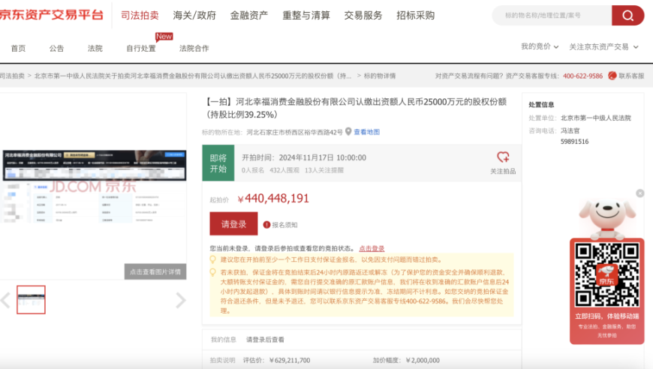Click 点击查看图片详情 button on image
The width and height of the screenshot is (653, 369).
pyautogui.click(x=155, y=271)
